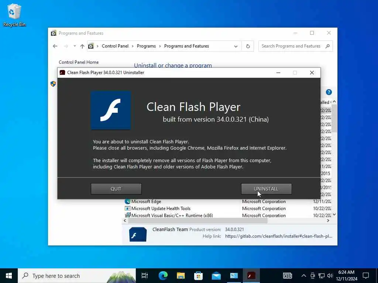The width and height of the screenshot is (378, 283).
Task: Click Programs and Features breadcrumb segment
Action: coord(186,46)
